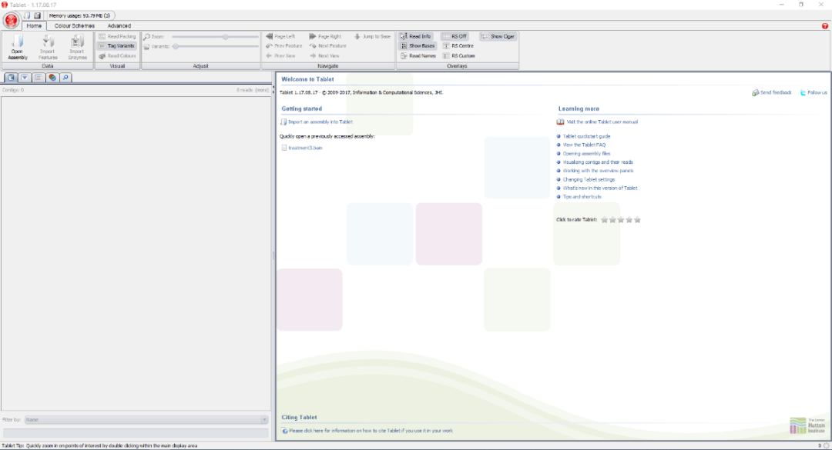This screenshot has height=450, width=832.
Task: Select the RS Custom option
Action: 459,55
